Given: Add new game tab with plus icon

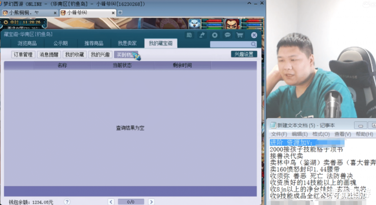Looking at the screenshot, I should pyautogui.click(x=120, y=13).
